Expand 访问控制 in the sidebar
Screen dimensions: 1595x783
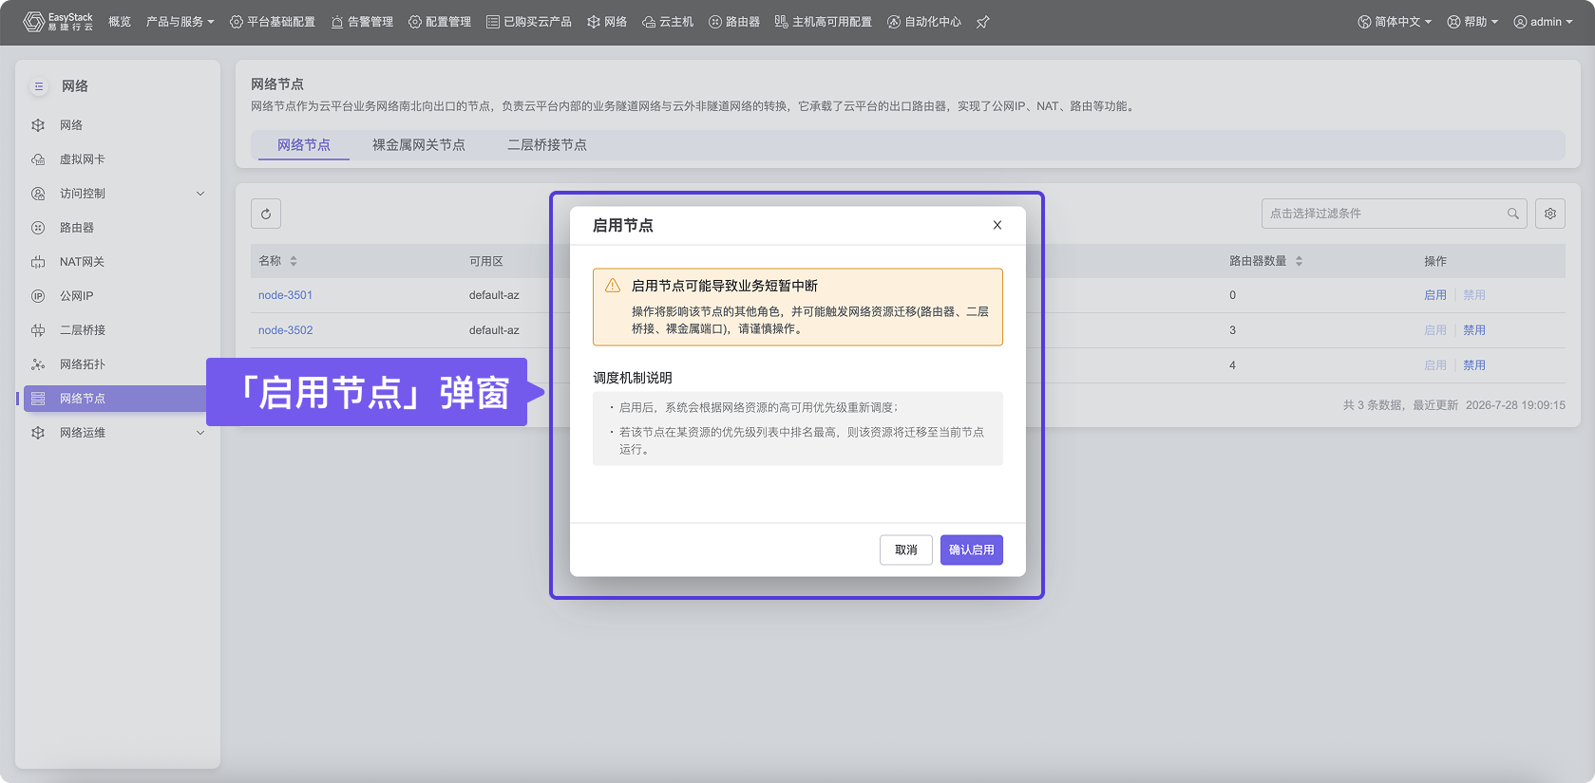click(x=118, y=194)
